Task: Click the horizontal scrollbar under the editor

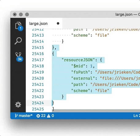Action: (96, 111)
